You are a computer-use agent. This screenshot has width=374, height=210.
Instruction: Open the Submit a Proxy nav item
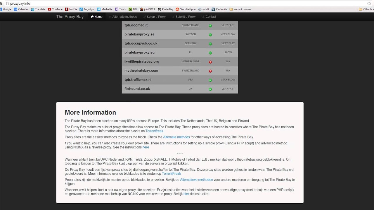(x=184, y=17)
